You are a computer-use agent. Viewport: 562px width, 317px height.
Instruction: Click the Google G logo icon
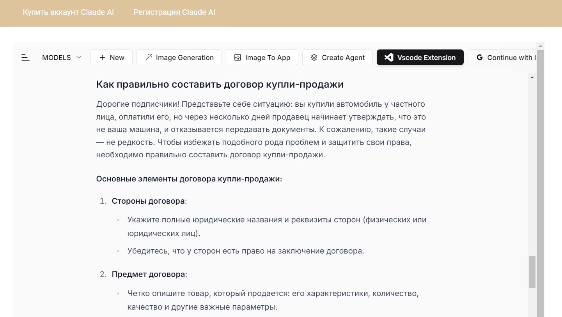click(x=480, y=57)
